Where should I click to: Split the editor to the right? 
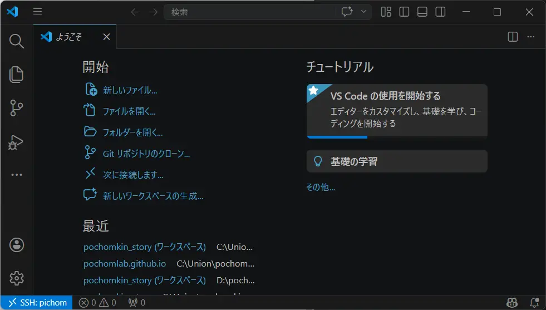pyautogui.click(x=513, y=37)
